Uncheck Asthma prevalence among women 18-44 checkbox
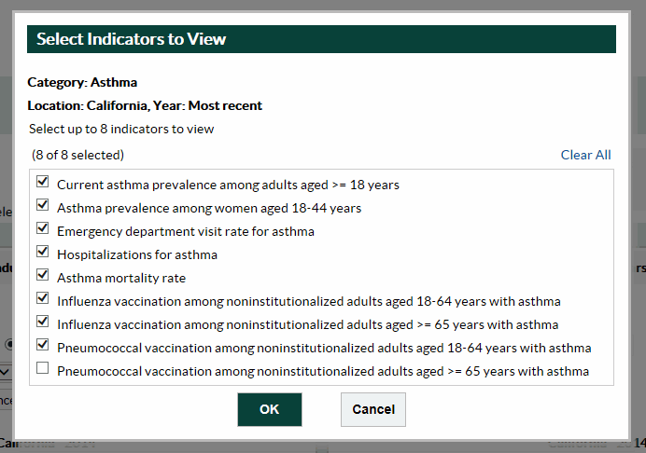 click(x=42, y=206)
